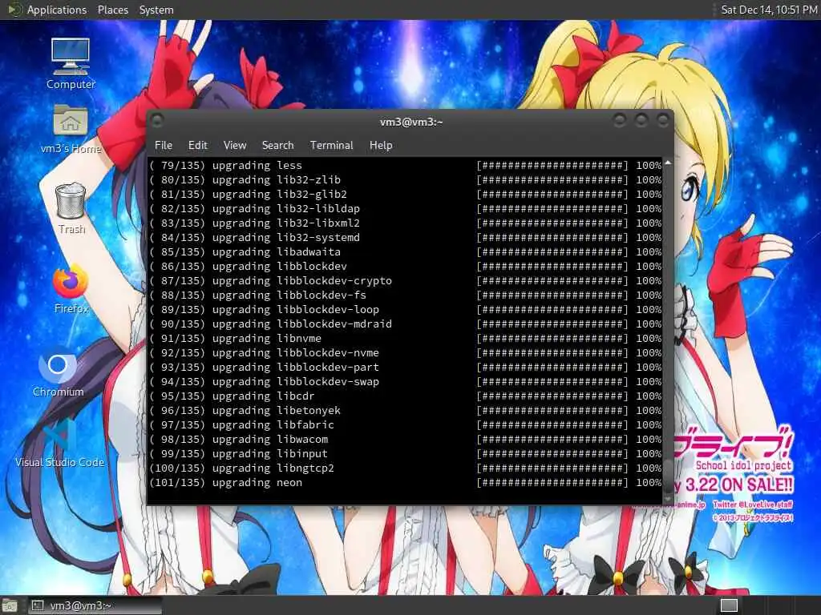This screenshot has width=821, height=615.
Task: Click the progress bar on the neon line
Action: [552, 483]
